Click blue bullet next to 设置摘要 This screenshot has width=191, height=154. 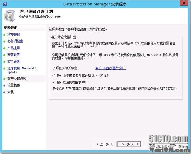point(4,86)
